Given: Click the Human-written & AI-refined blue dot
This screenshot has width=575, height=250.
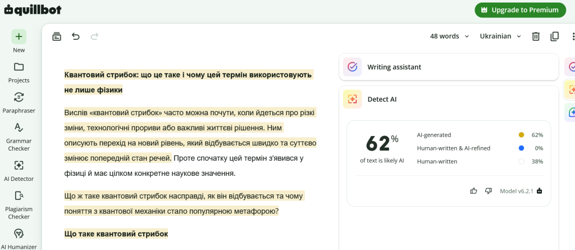Looking at the screenshot, I should (521, 148).
